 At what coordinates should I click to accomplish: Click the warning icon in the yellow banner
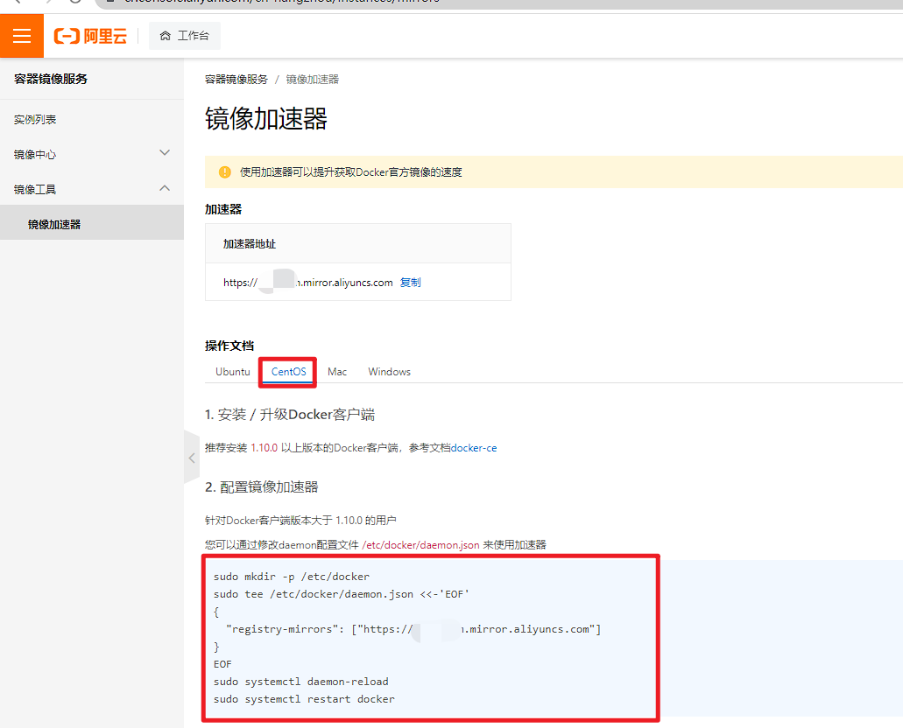click(224, 172)
